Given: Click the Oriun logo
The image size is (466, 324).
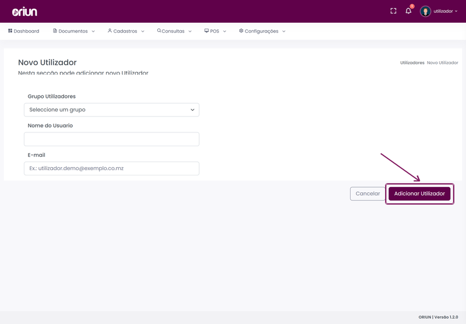Looking at the screenshot, I should (x=24, y=12).
